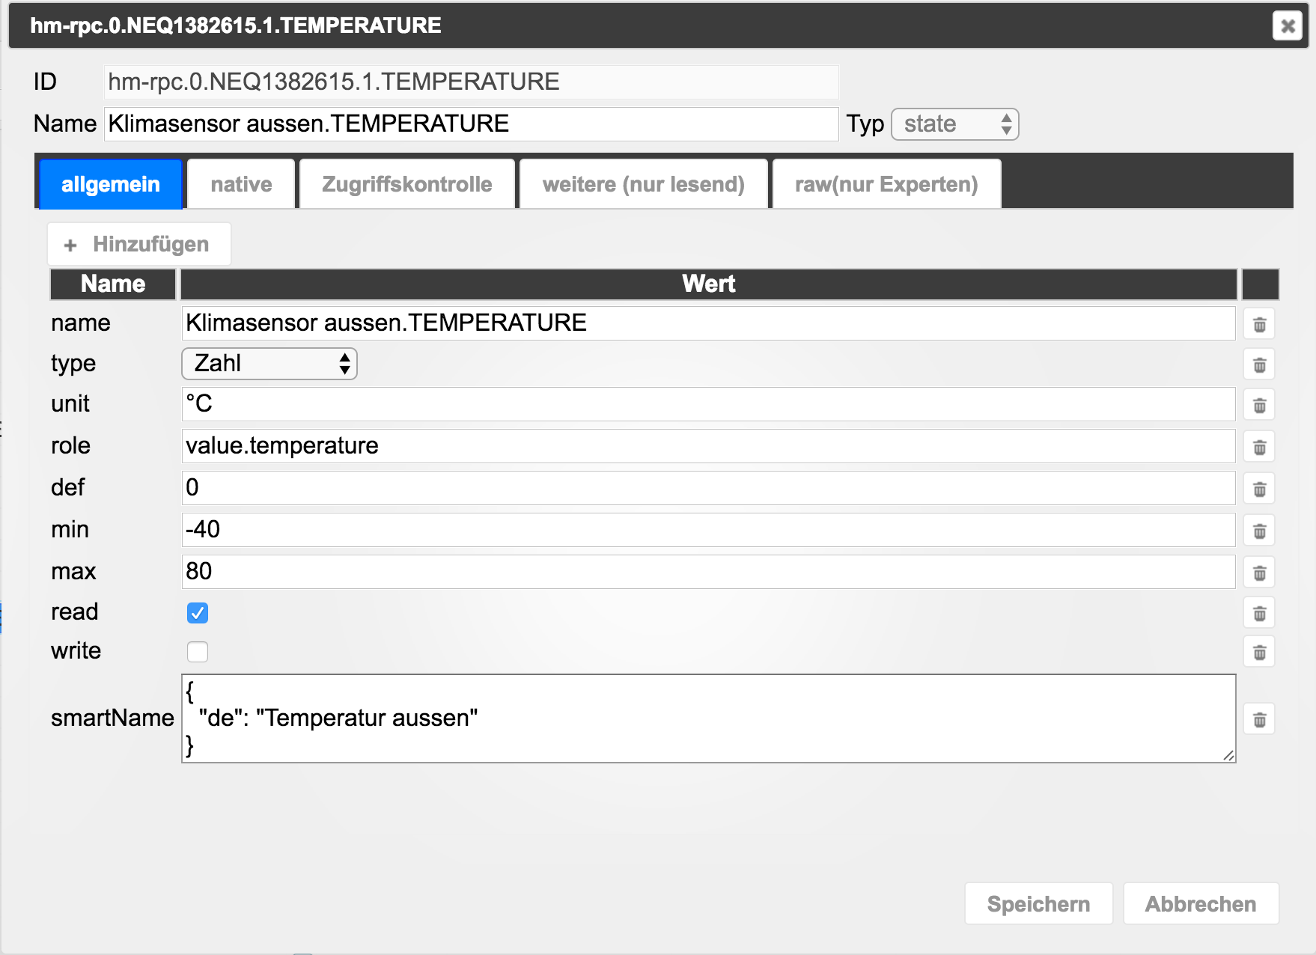Click the Name column header

click(113, 284)
